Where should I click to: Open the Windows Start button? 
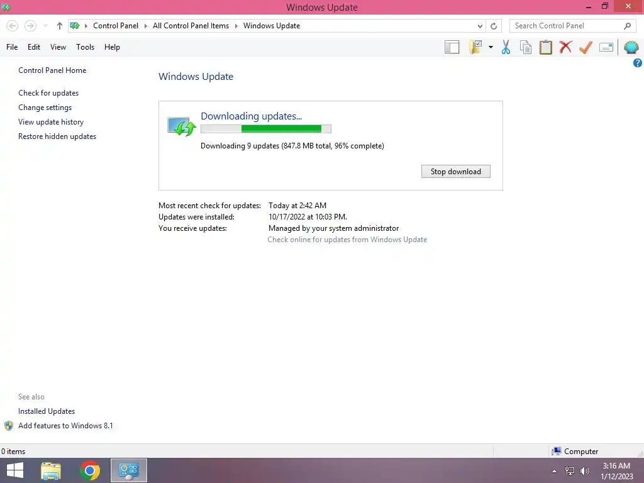click(15, 470)
